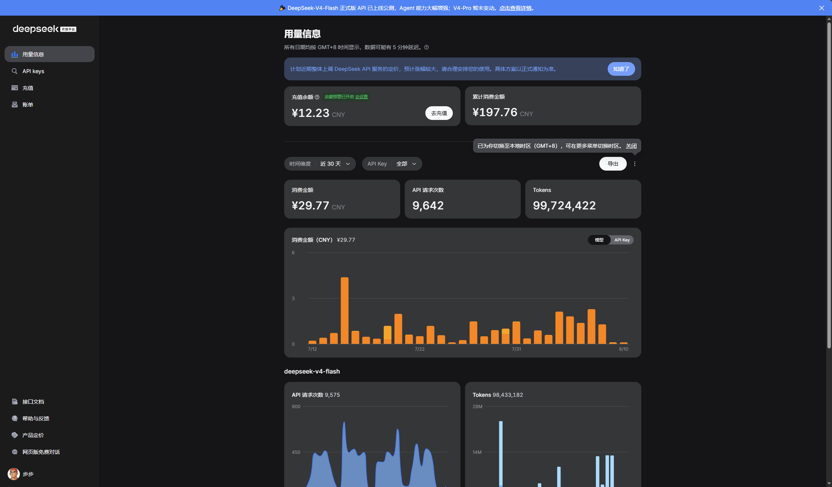This screenshot has height=487, width=832.
Task: Click the 去充值 button
Action: [439, 113]
